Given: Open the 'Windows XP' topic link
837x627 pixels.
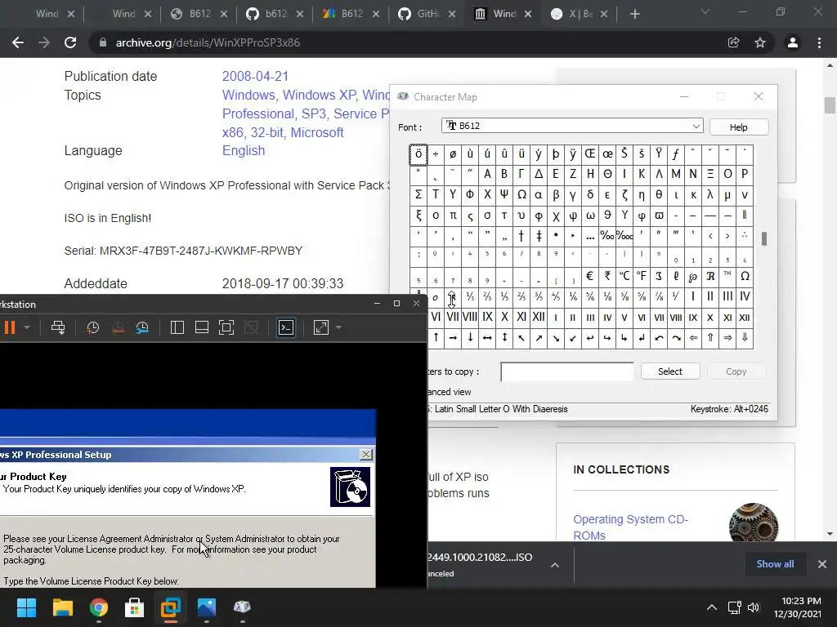Looking at the screenshot, I should (x=319, y=95).
